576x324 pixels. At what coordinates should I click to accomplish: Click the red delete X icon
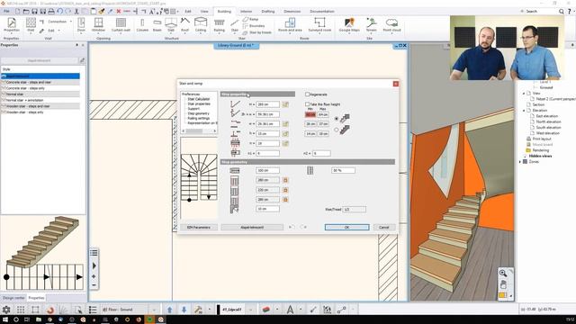coord(118,12)
